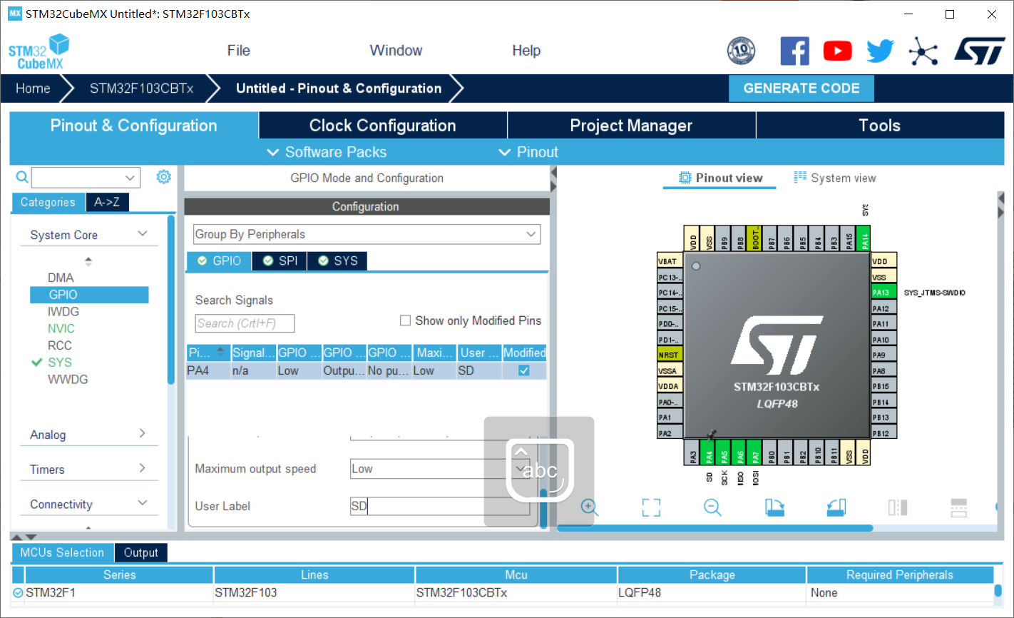1014x618 pixels.
Task: Open the Software Packs dropdown
Action: (x=327, y=152)
